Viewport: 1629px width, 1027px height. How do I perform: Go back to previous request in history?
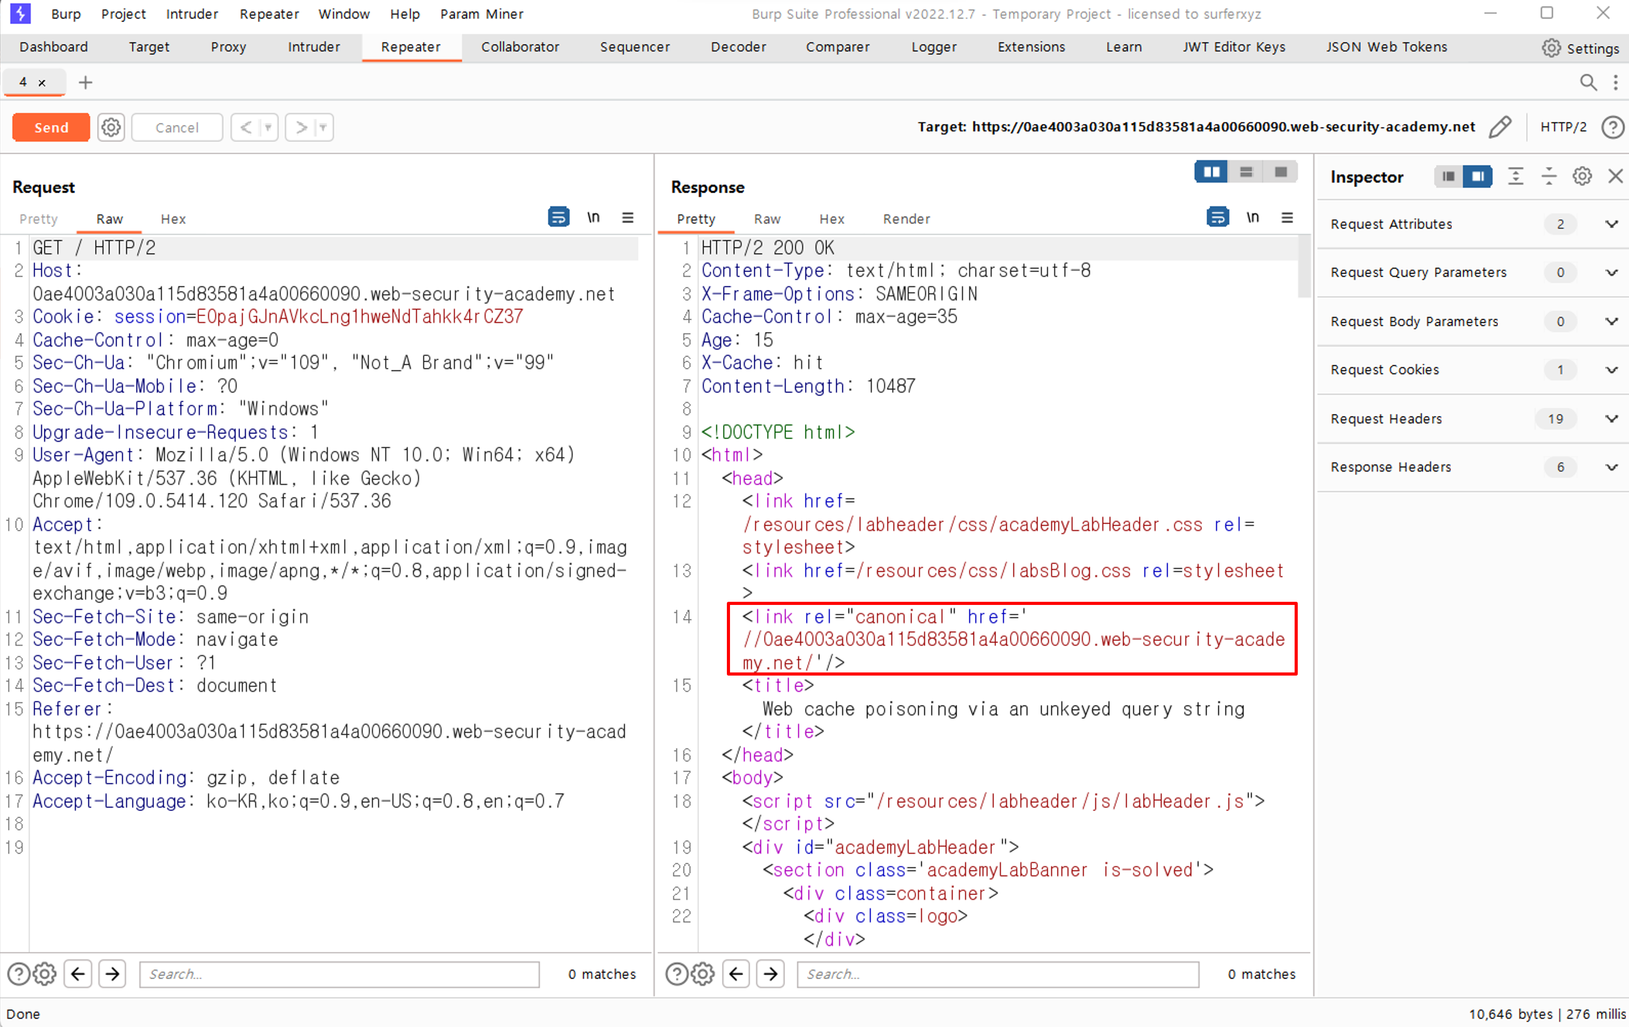[x=246, y=127]
